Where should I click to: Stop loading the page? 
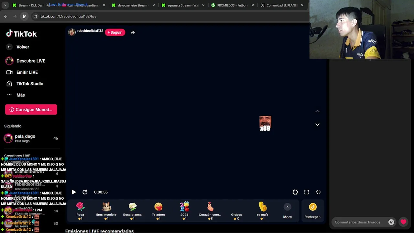tap(24, 16)
